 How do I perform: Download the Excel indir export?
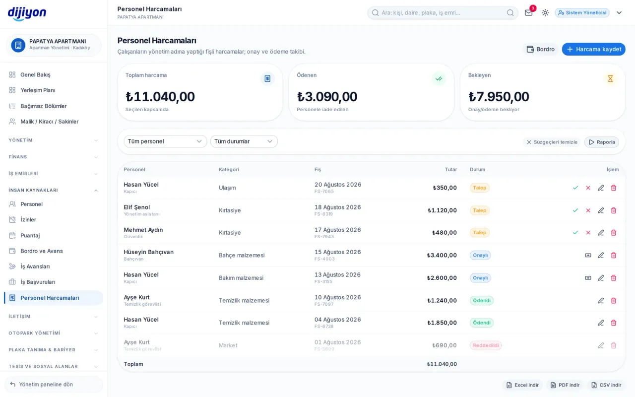pyautogui.click(x=522, y=385)
